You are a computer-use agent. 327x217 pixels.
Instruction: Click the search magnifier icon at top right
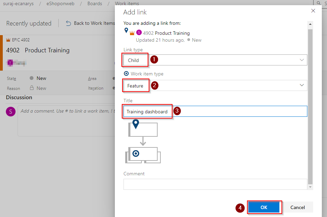point(319,3)
